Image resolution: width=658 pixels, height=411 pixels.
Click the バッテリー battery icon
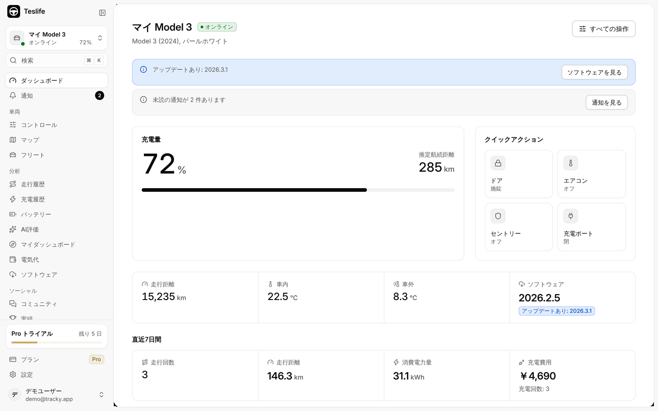(x=13, y=214)
